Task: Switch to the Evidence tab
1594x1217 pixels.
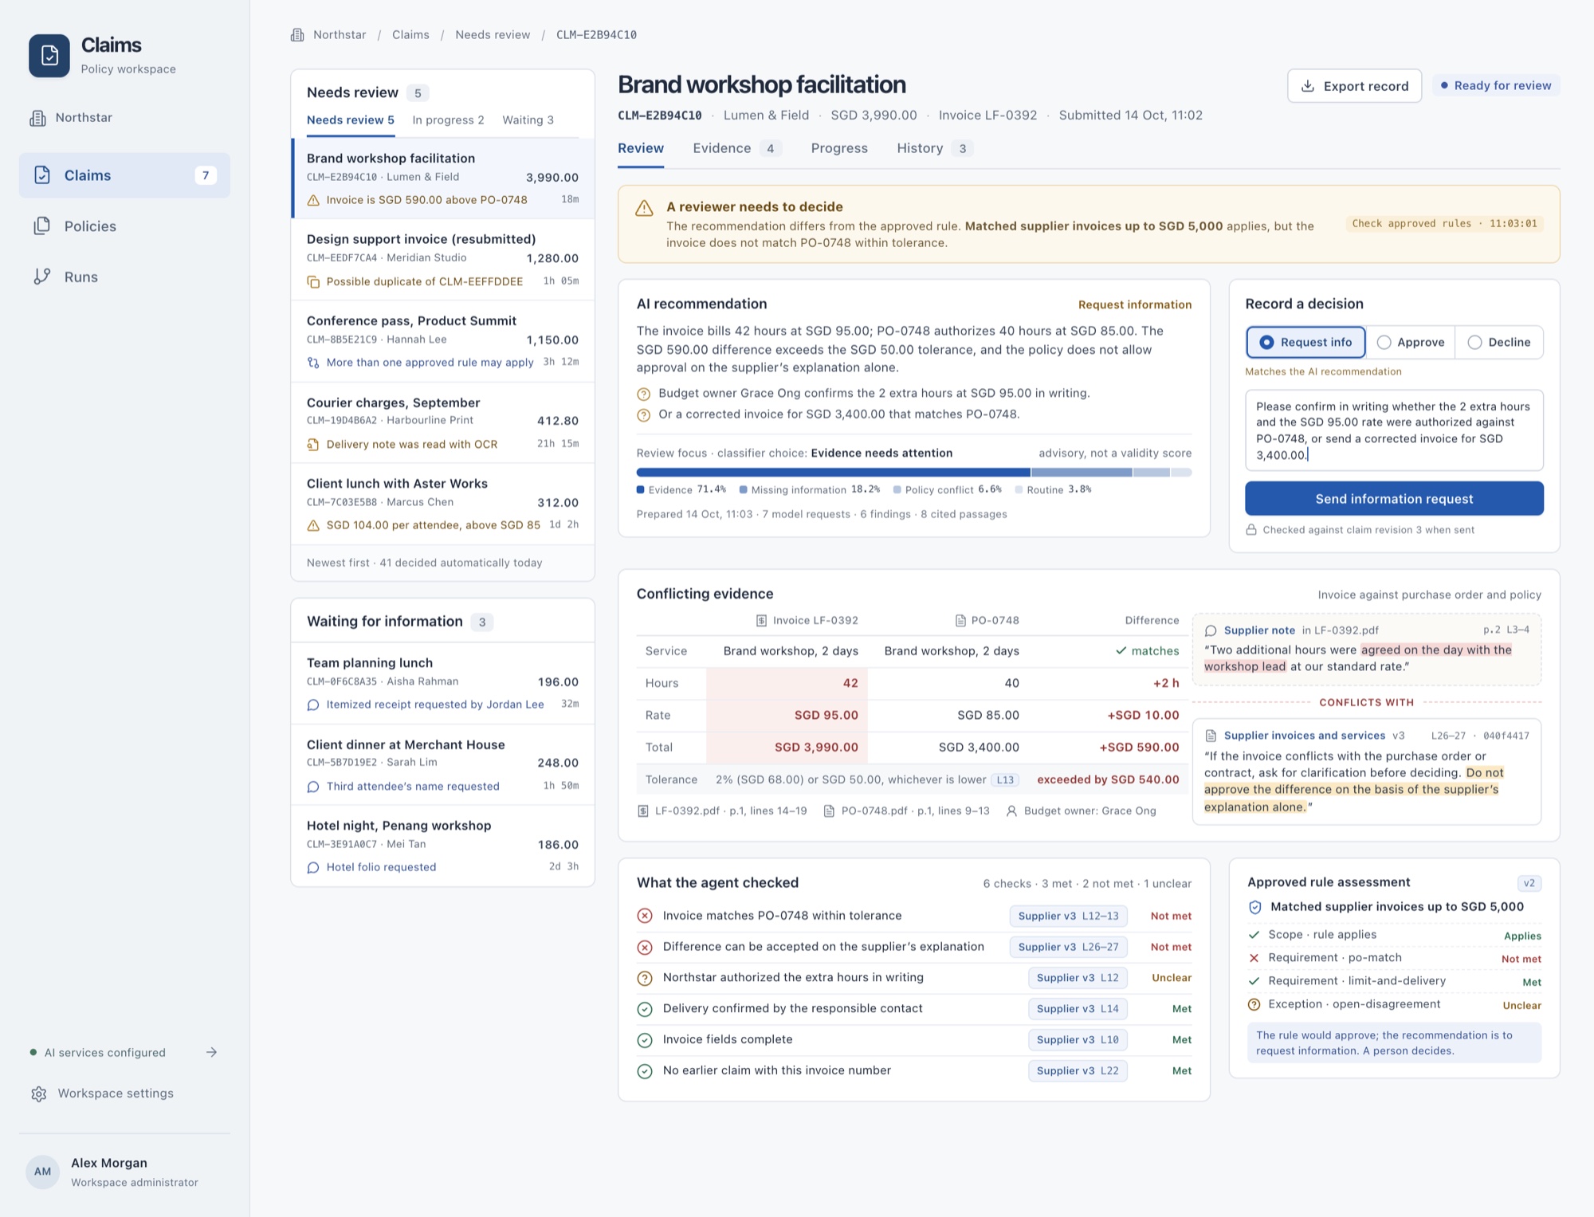Action: (737, 148)
